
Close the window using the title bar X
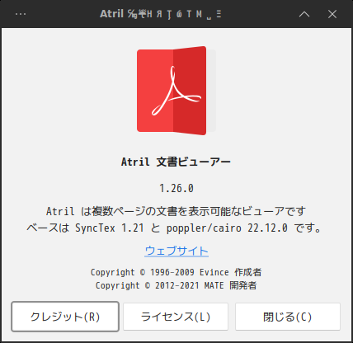tap(332, 14)
